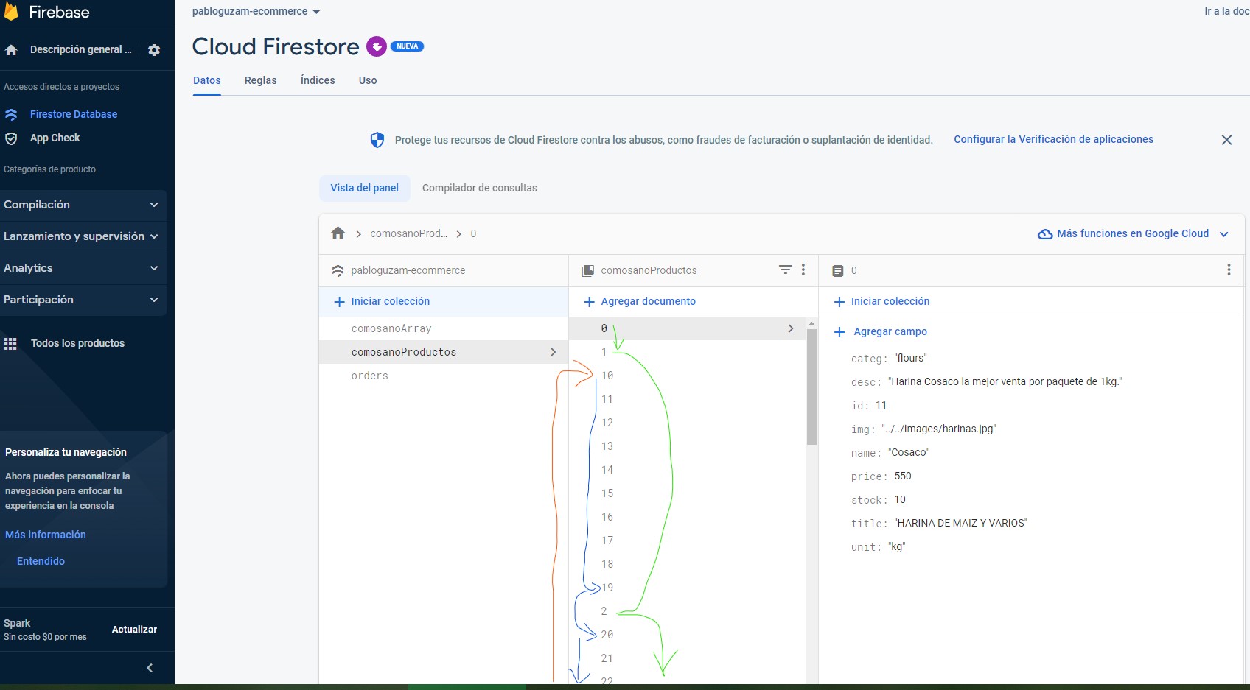
Task: Go to root via breadcrumb home icon
Action: point(338,233)
